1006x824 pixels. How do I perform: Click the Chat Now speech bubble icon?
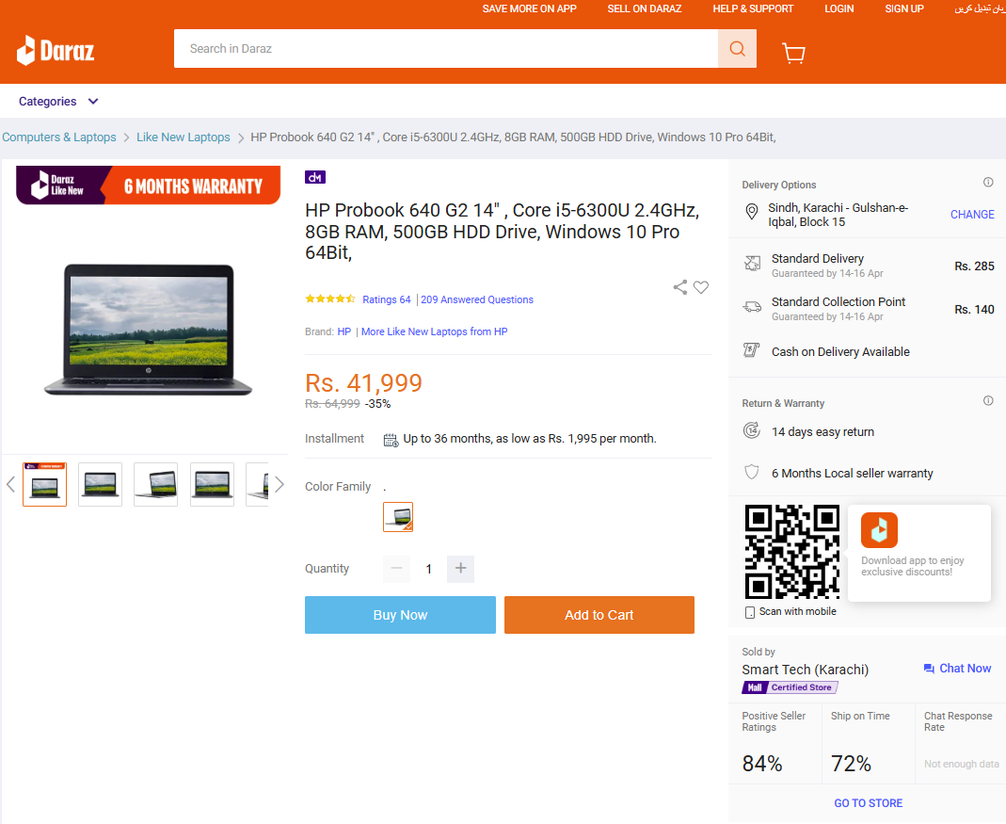[929, 669]
